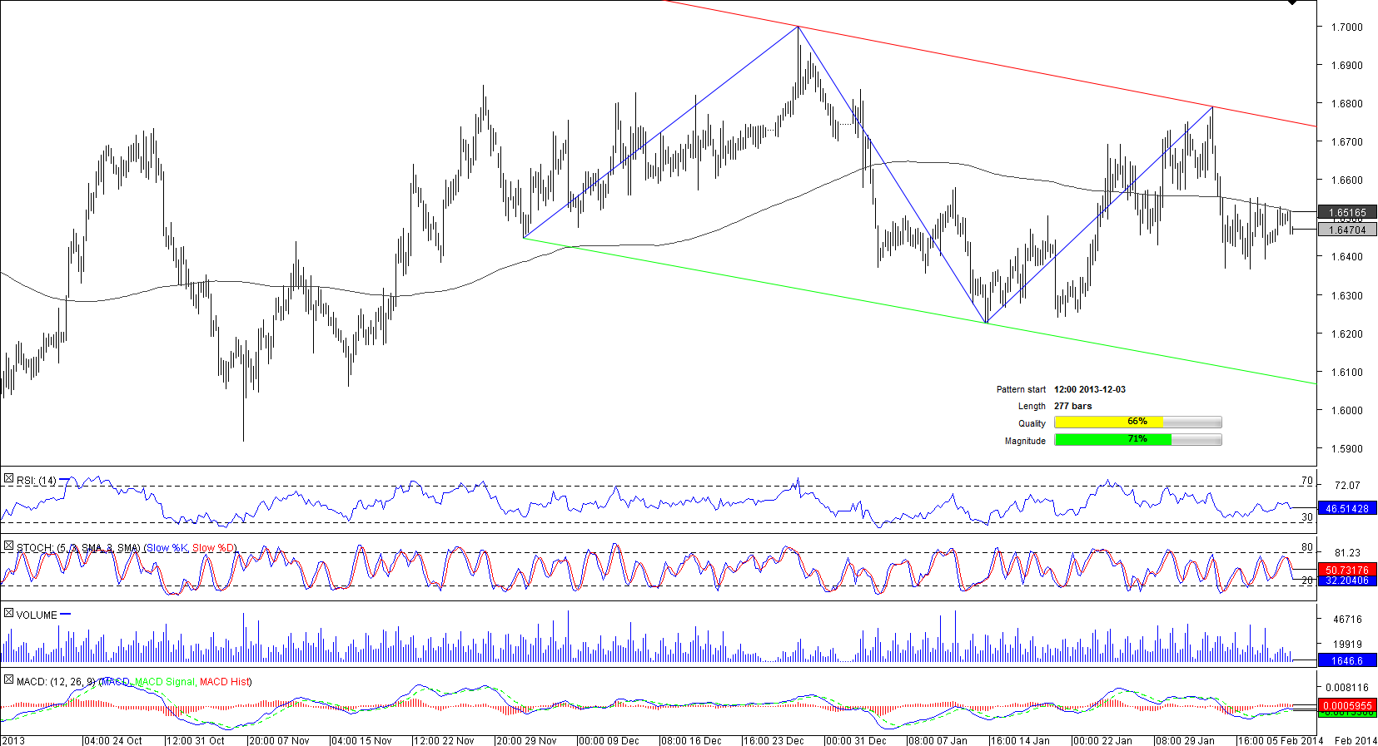Click the MACD Hist legend text
1378x746 pixels.
pyautogui.click(x=225, y=682)
